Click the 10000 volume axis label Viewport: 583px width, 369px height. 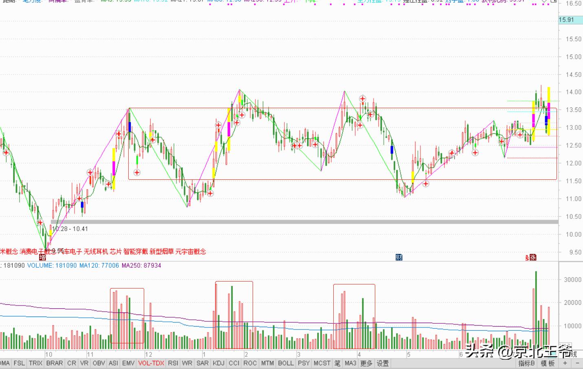point(572,326)
